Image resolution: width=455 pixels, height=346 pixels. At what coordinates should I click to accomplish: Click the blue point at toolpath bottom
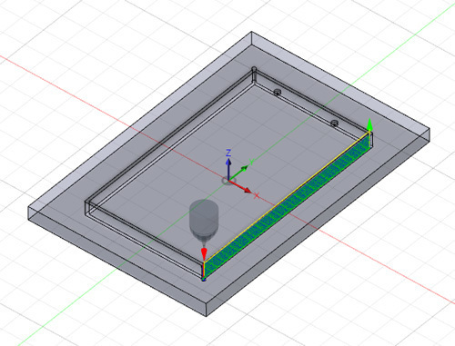point(204,279)
